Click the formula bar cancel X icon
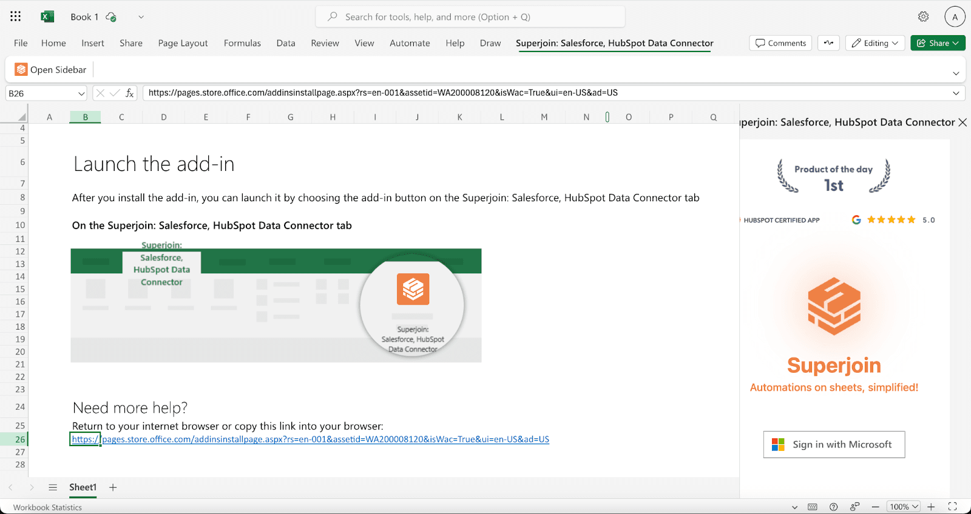Screen dimensions: 971x514 (101, 93)
